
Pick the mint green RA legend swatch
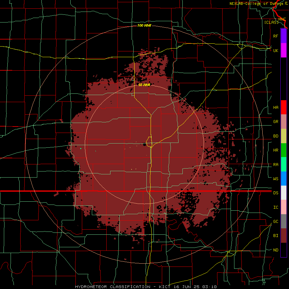tap(284, 164)
